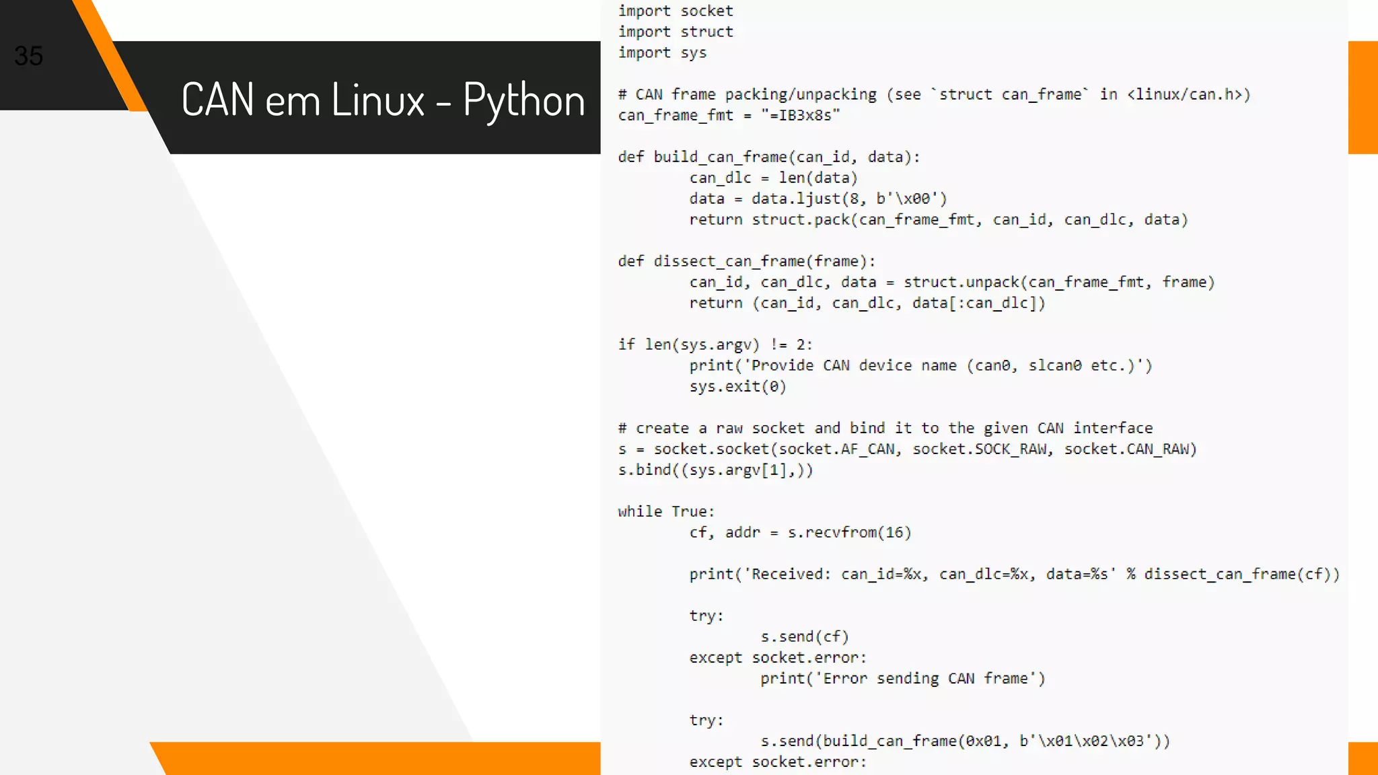Click the 'return struct.pack' line
1378x775 pixels.
[x=939, y=219]
